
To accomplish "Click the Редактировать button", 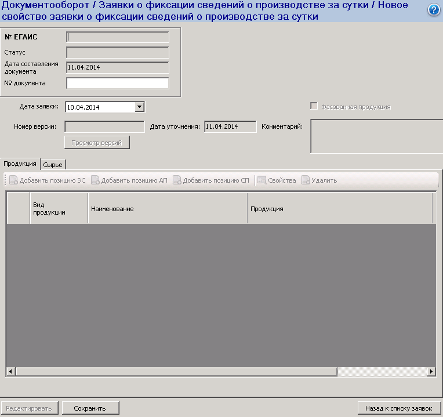I will 29,408.
